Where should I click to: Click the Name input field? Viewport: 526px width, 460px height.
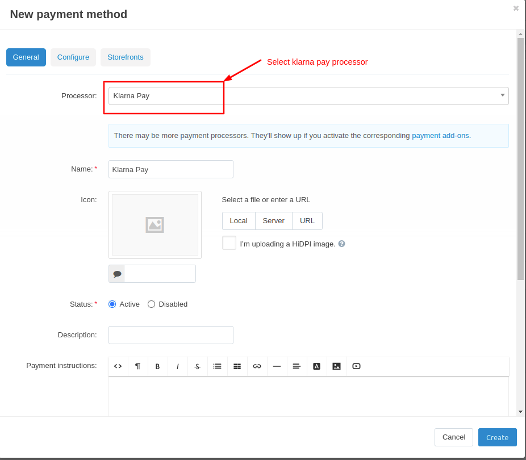(171, 169)
